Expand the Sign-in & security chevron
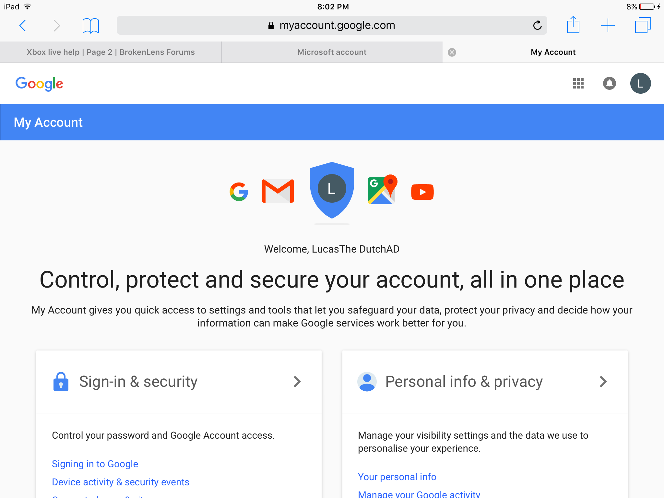This screenshot has width=664, height=498. [x=297, y=382]
